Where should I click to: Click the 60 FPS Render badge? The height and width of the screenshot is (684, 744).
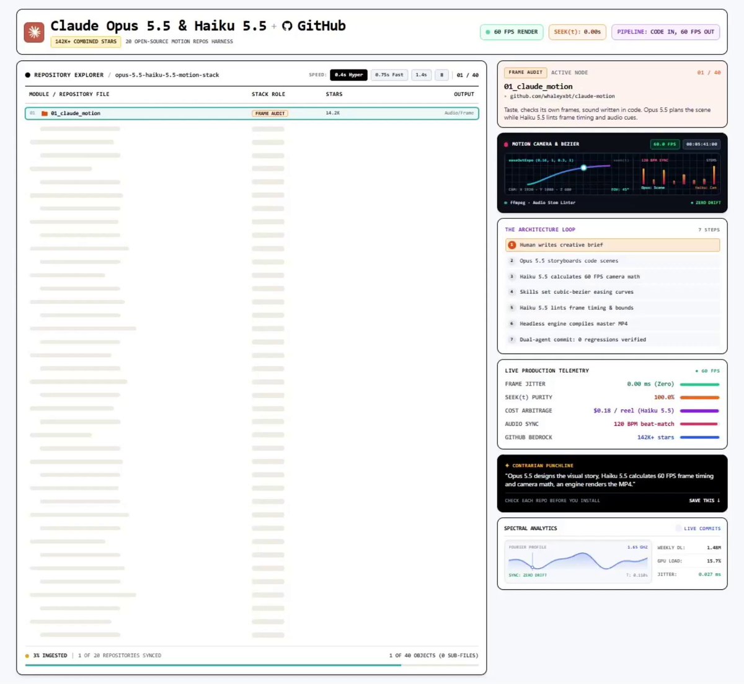pyautogui.click(x=511, y=32)
